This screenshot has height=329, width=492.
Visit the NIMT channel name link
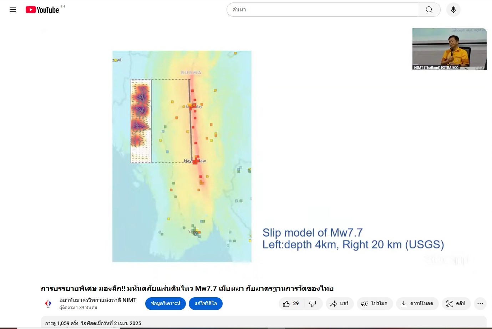tap(98, 300)
